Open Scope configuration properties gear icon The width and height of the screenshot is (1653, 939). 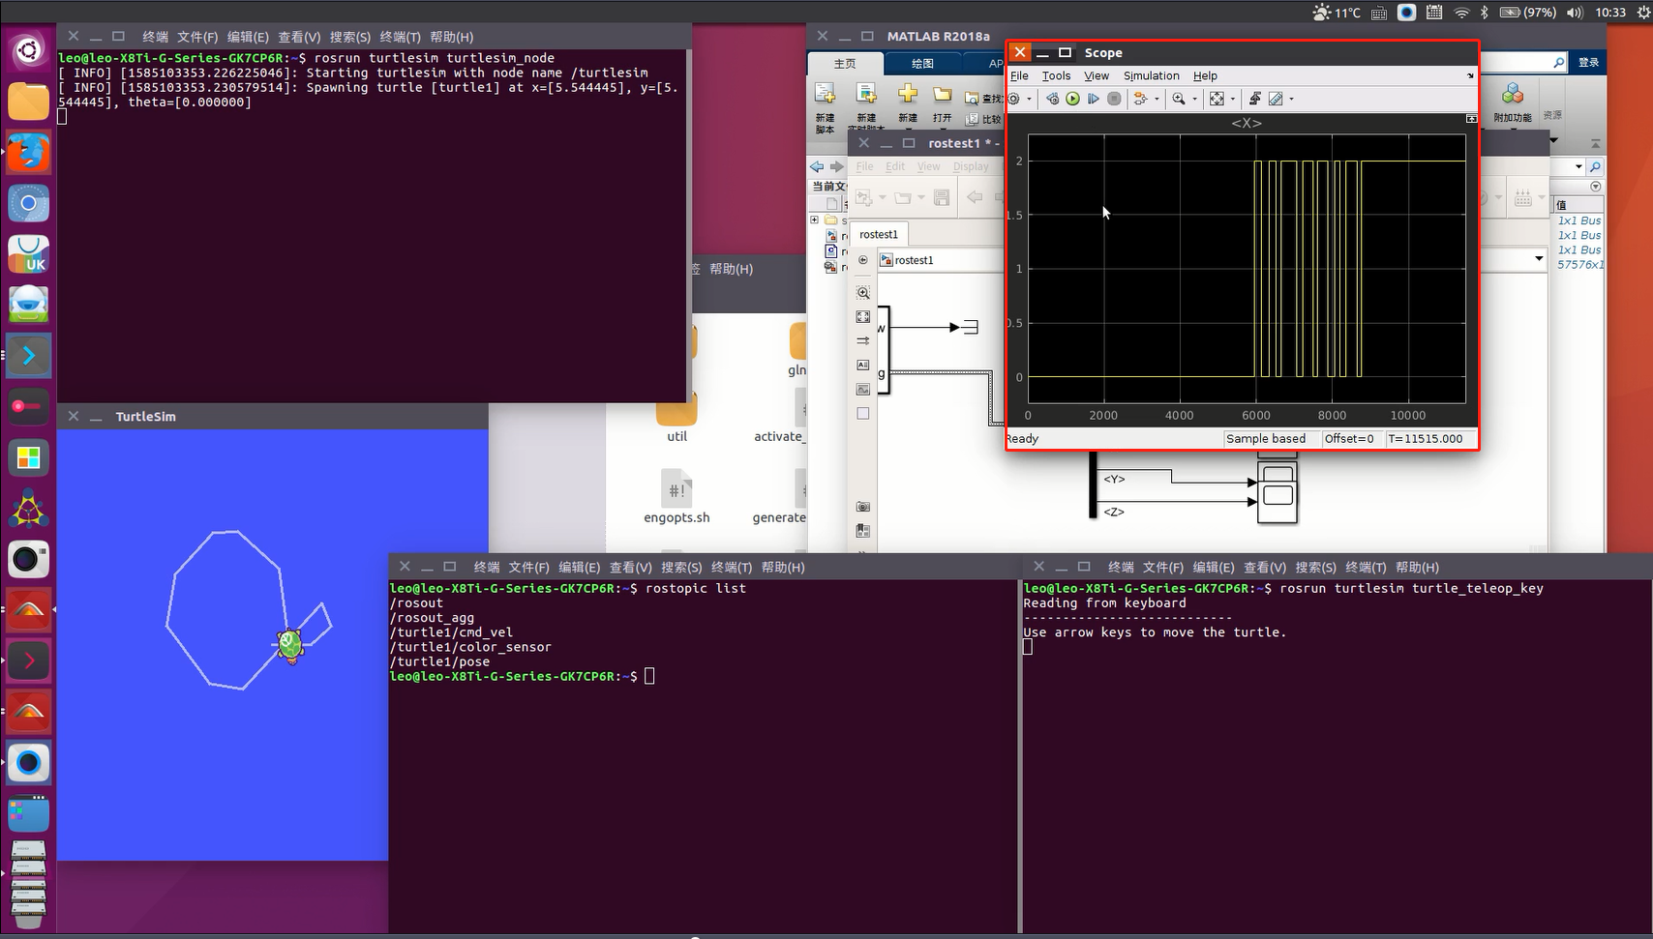[1014, 99]
